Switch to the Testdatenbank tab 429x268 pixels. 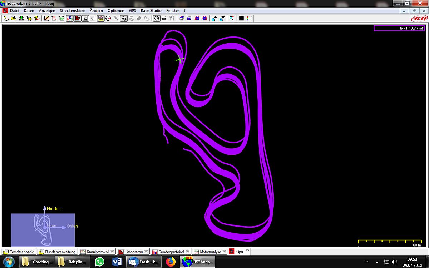pyautogui.click(x=19, y=252)
